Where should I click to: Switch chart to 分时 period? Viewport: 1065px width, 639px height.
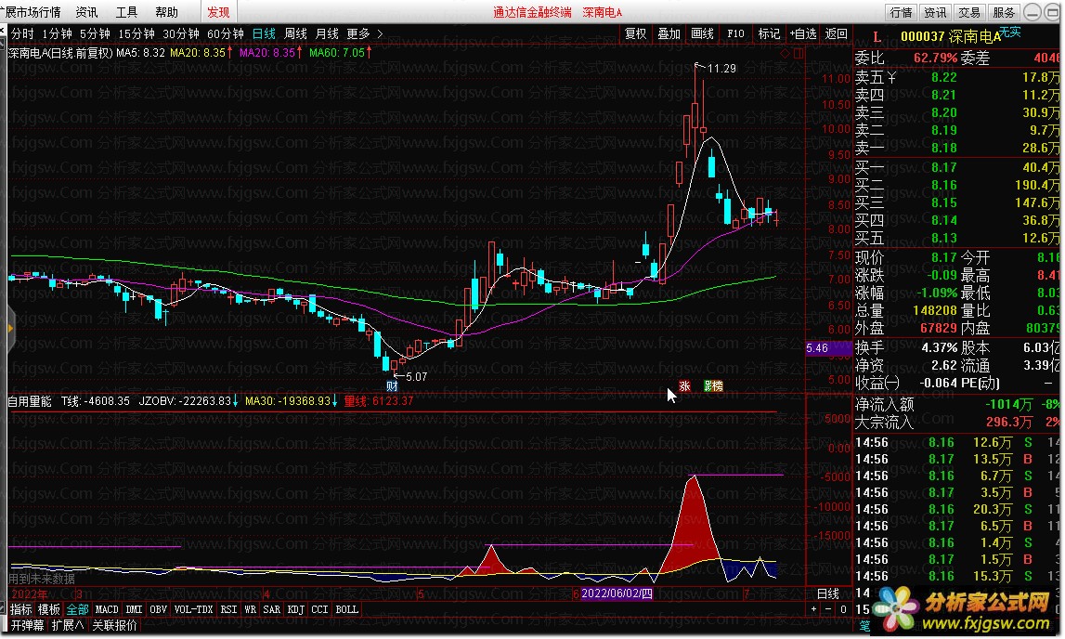[22, 33]
